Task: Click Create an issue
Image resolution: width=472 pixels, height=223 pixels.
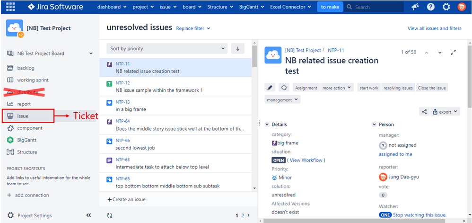Action: click(126, 199)
